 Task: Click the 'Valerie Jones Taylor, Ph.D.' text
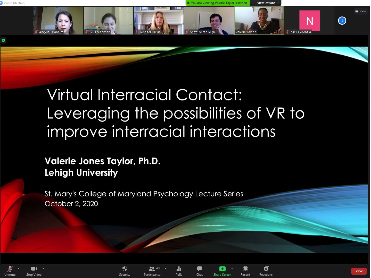(103, 161)
